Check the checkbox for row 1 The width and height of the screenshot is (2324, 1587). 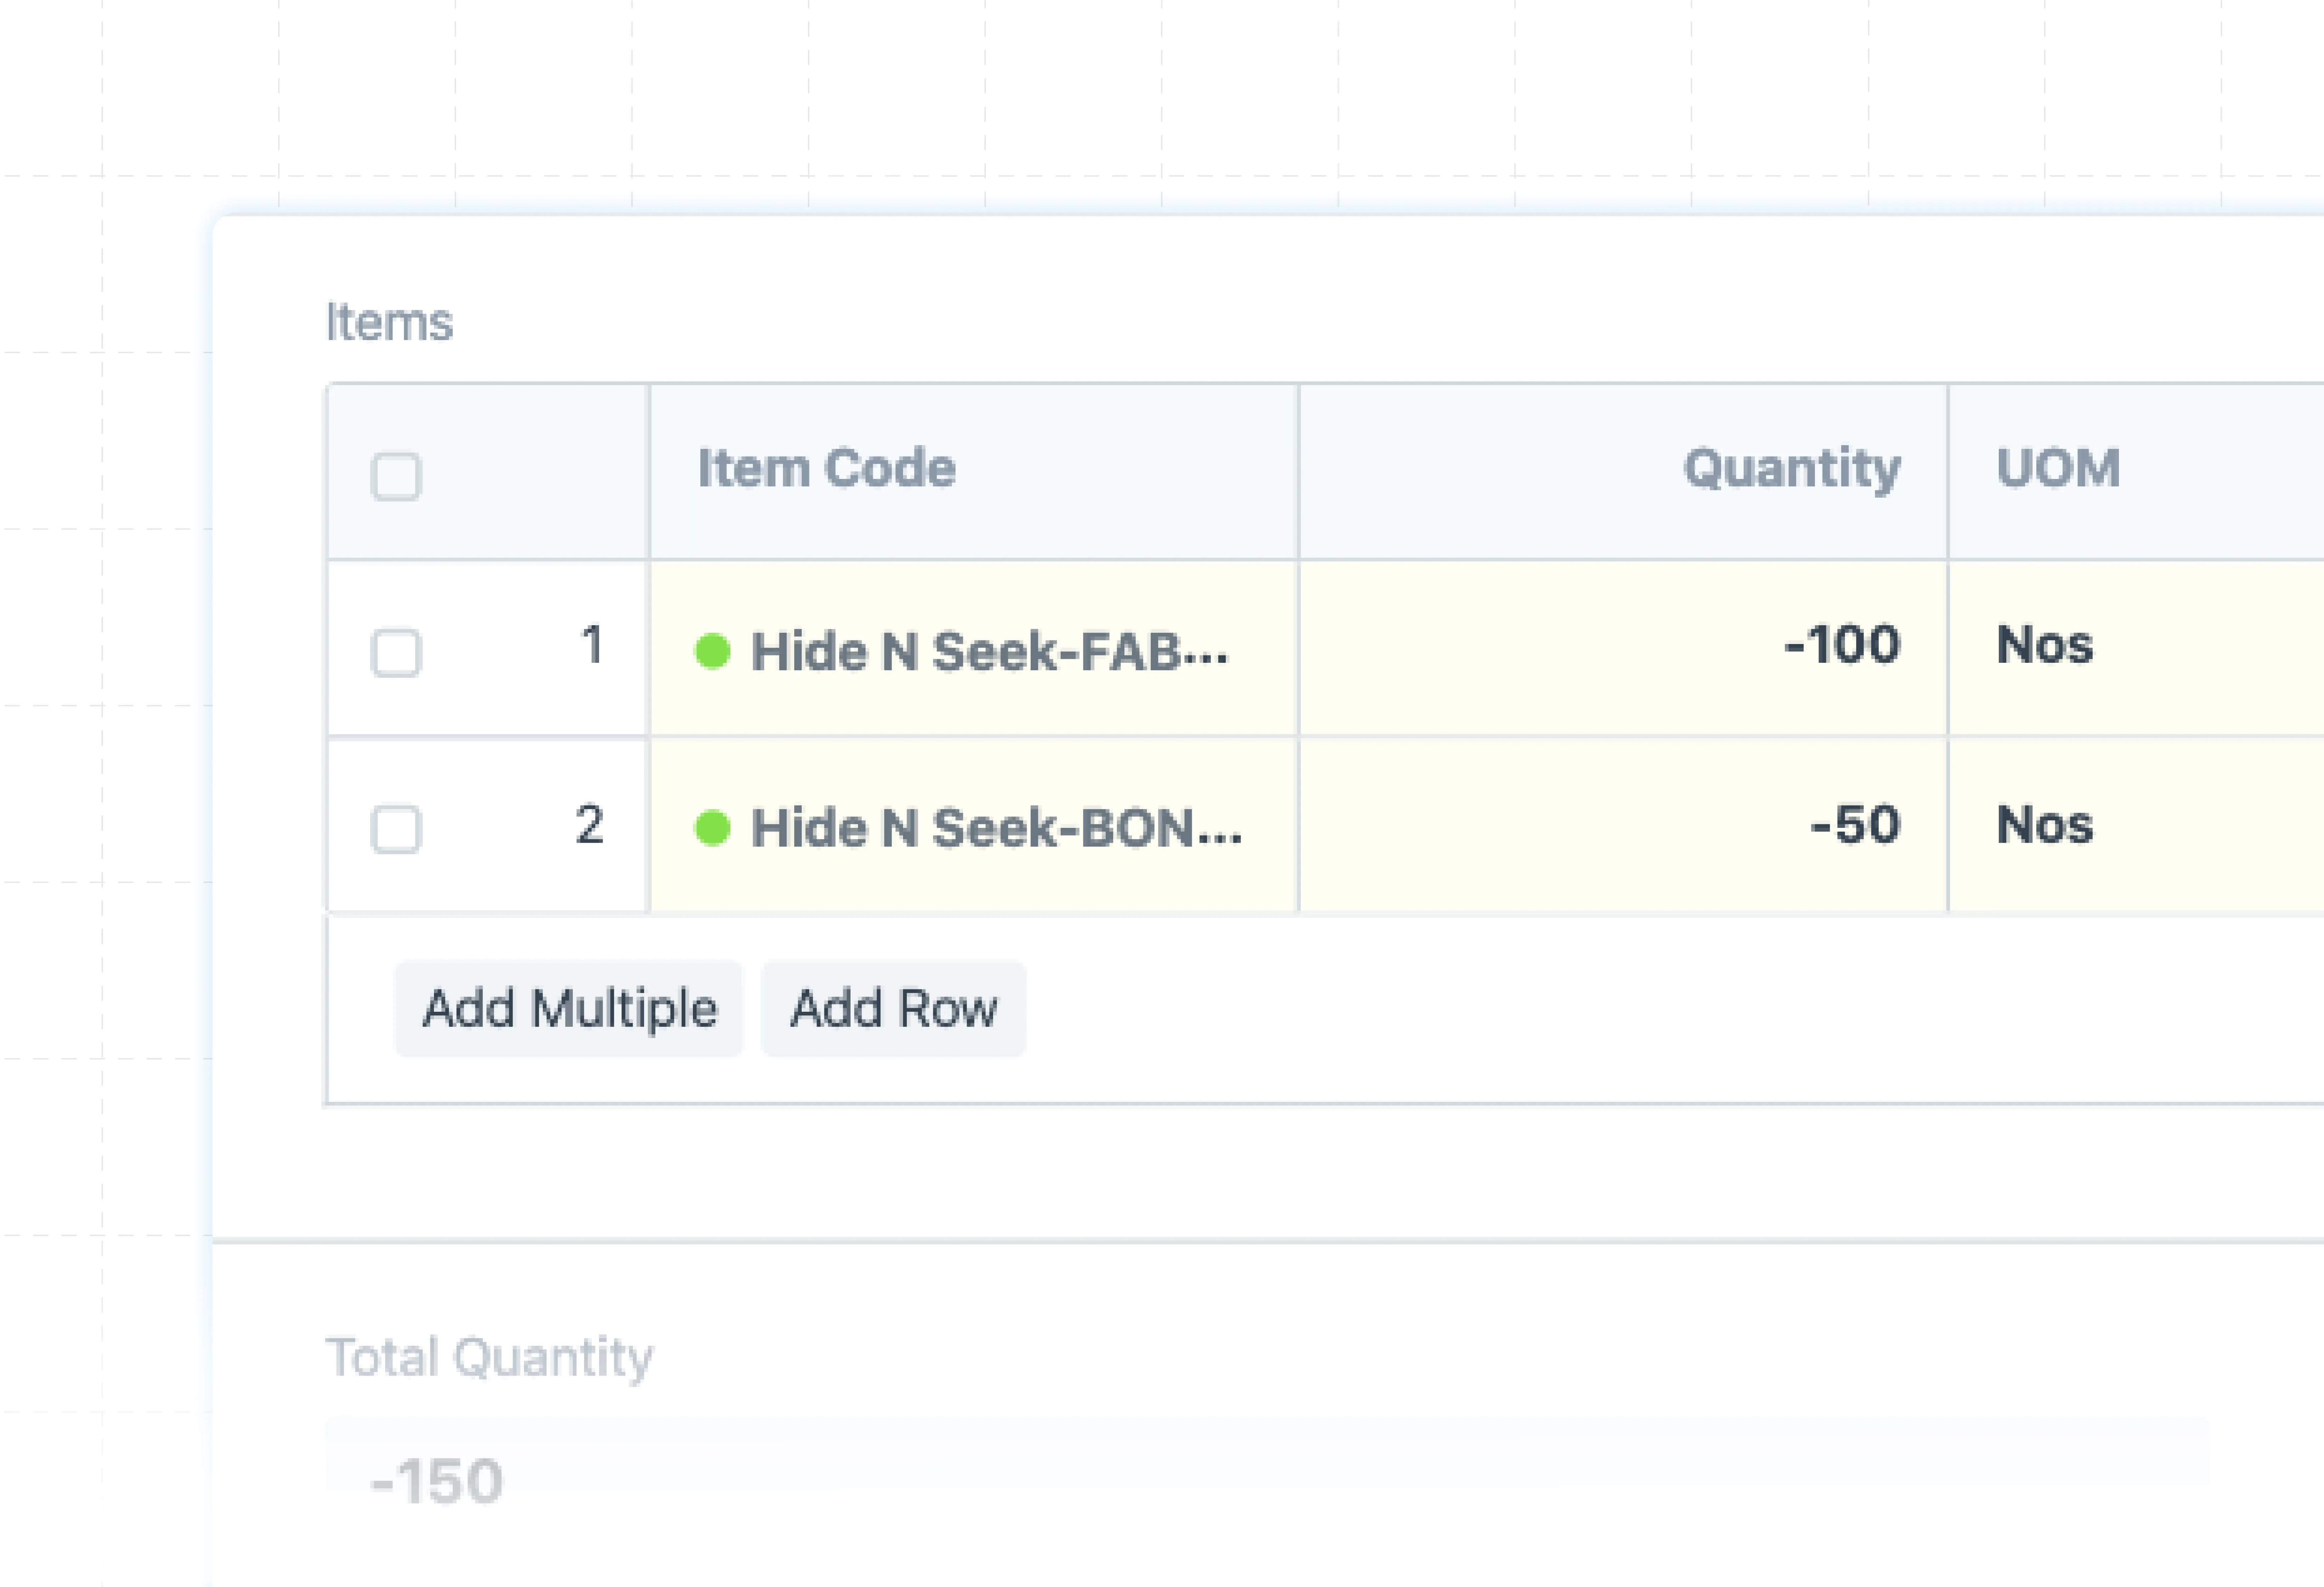coord(396,653)
